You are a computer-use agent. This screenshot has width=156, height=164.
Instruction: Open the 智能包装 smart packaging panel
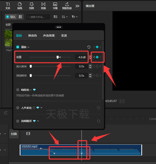click(x=67, y=6)
